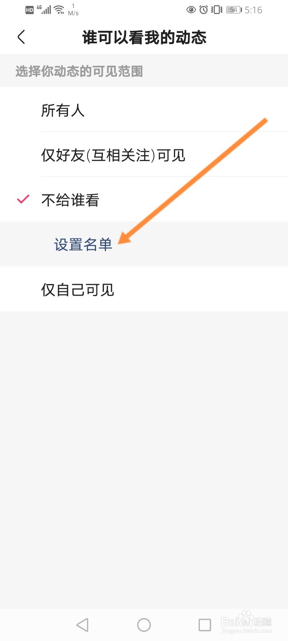The height and width of the screenshot is (641, 288).
Task: Select the 不给谁看 option
Action: click(x=144, y=199)
